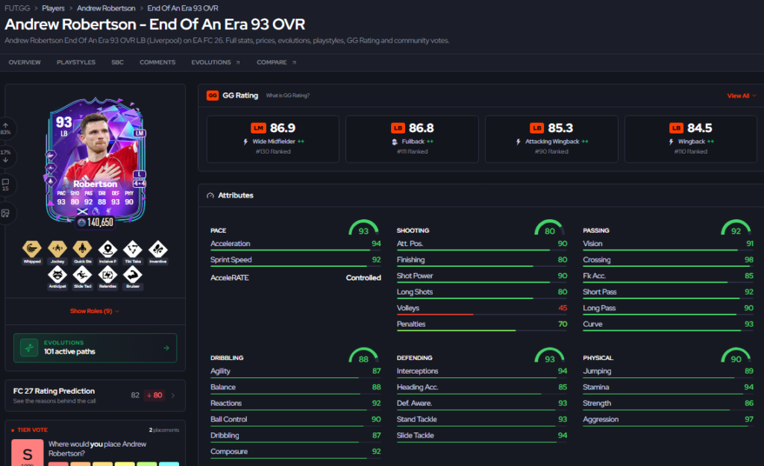
Task: Open Andrew Robertson breadcrumb link
Action: coord(106,8)
